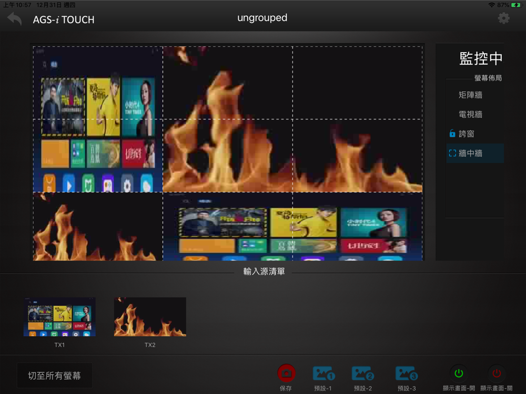The width and height of the screenshot is (526, 394).
Task: Select the TX1 input source thumbnail
Action: [60, 317]
